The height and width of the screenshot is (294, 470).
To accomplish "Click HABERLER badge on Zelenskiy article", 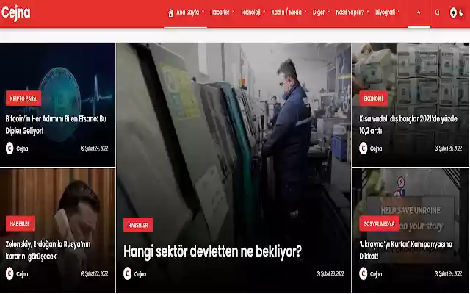I will [20, 223].
